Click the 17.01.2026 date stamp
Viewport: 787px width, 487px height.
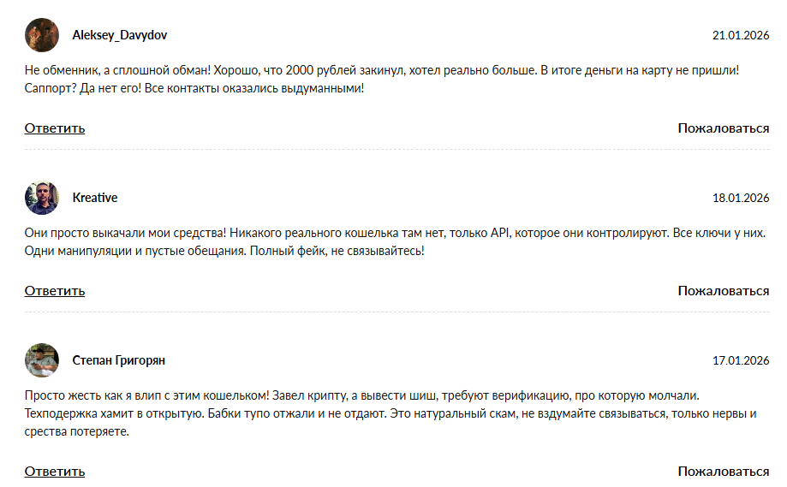click(x=741, y=360)
